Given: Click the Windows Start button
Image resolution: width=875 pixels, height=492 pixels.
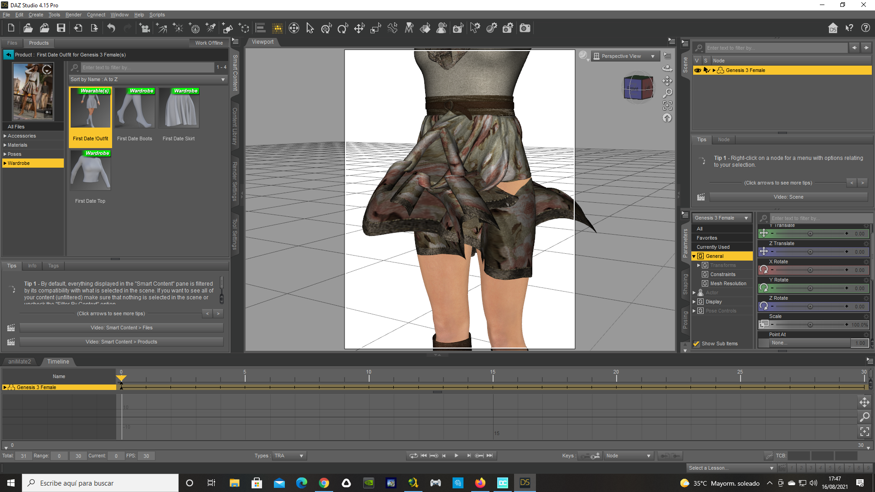Looking at the screenshot, I should pos(11,483).
